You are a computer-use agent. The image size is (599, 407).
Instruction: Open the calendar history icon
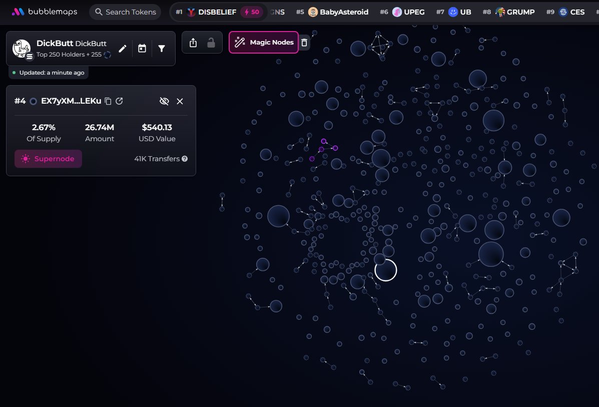pos(142,49)
